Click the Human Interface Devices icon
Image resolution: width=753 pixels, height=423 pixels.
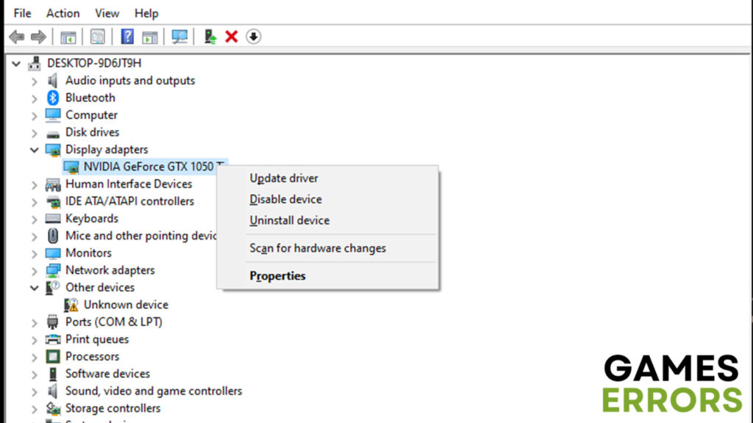(53, 184)
